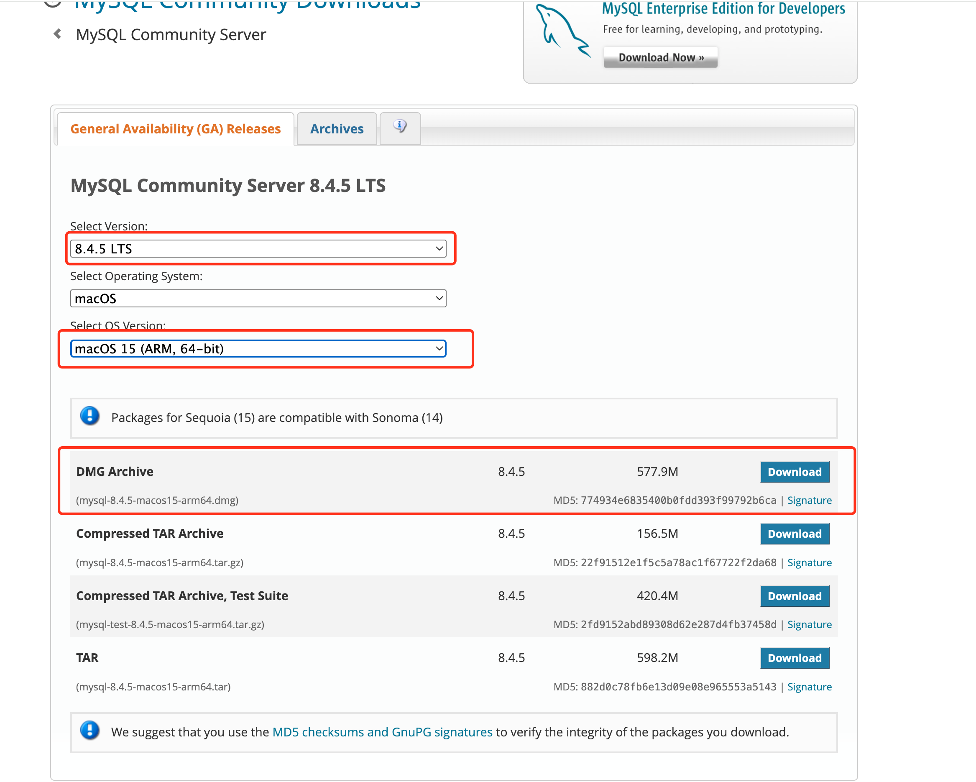Click filename mysql-8.4.5-macos15-arm64.tar
976x782 pixels.
pyautogui.click(x=153, y=687)
